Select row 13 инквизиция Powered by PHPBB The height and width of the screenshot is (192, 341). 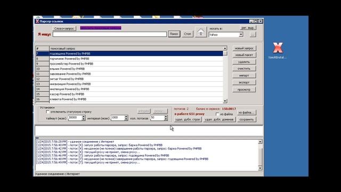pyautogui.click(x=129, y=84)
